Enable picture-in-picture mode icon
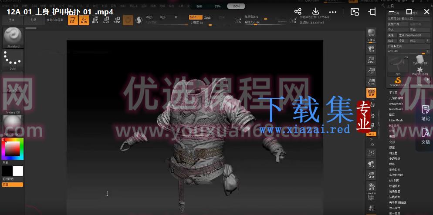This screenshot has height=215, width=433. [x=355, y=12]
